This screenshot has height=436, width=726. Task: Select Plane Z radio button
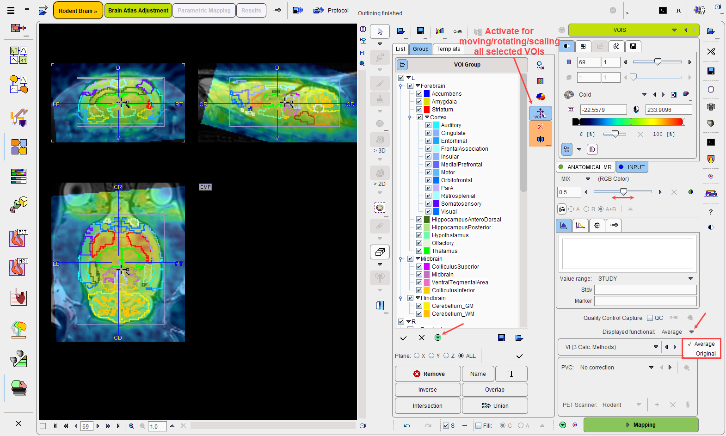click(446, 356)
